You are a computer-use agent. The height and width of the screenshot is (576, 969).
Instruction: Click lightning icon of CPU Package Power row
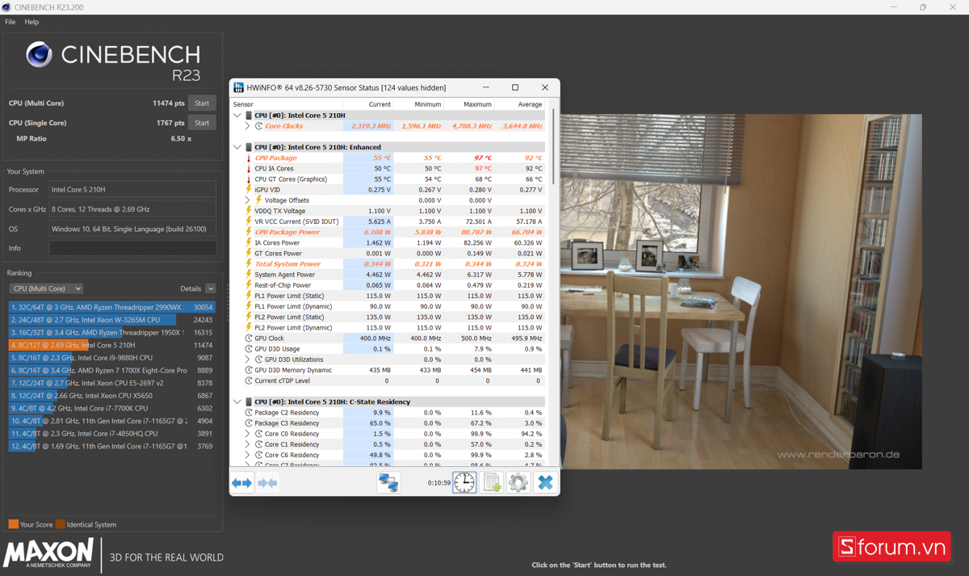click(249, 232)
